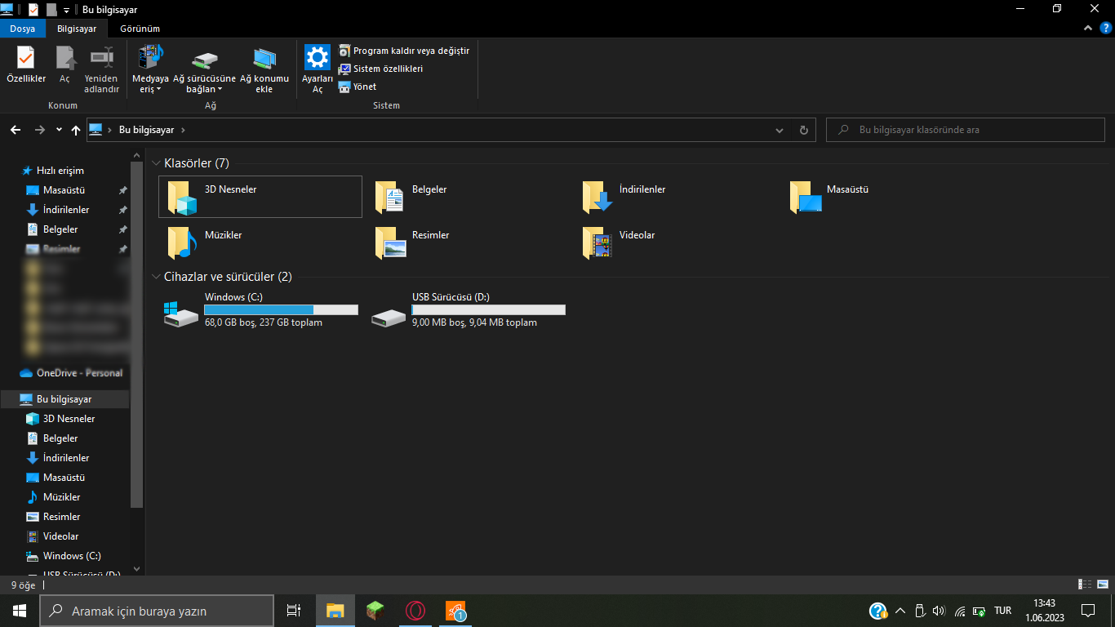Open Sistem özellikleri from the ribbon
The height and width of the screenshot is (627, 1115).
tap(381, 69)
